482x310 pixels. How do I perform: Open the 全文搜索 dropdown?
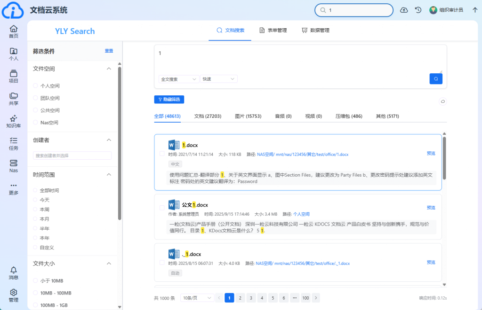[179, 79]
